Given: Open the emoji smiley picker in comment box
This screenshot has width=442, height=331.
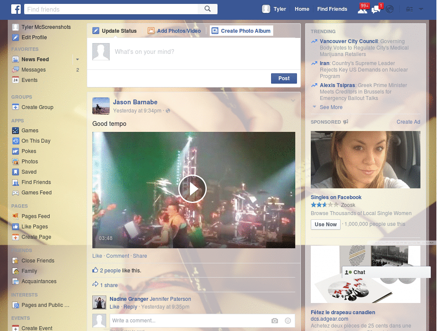Looking at the screenshot, I should pyautogui.click(x=288, y=321).
